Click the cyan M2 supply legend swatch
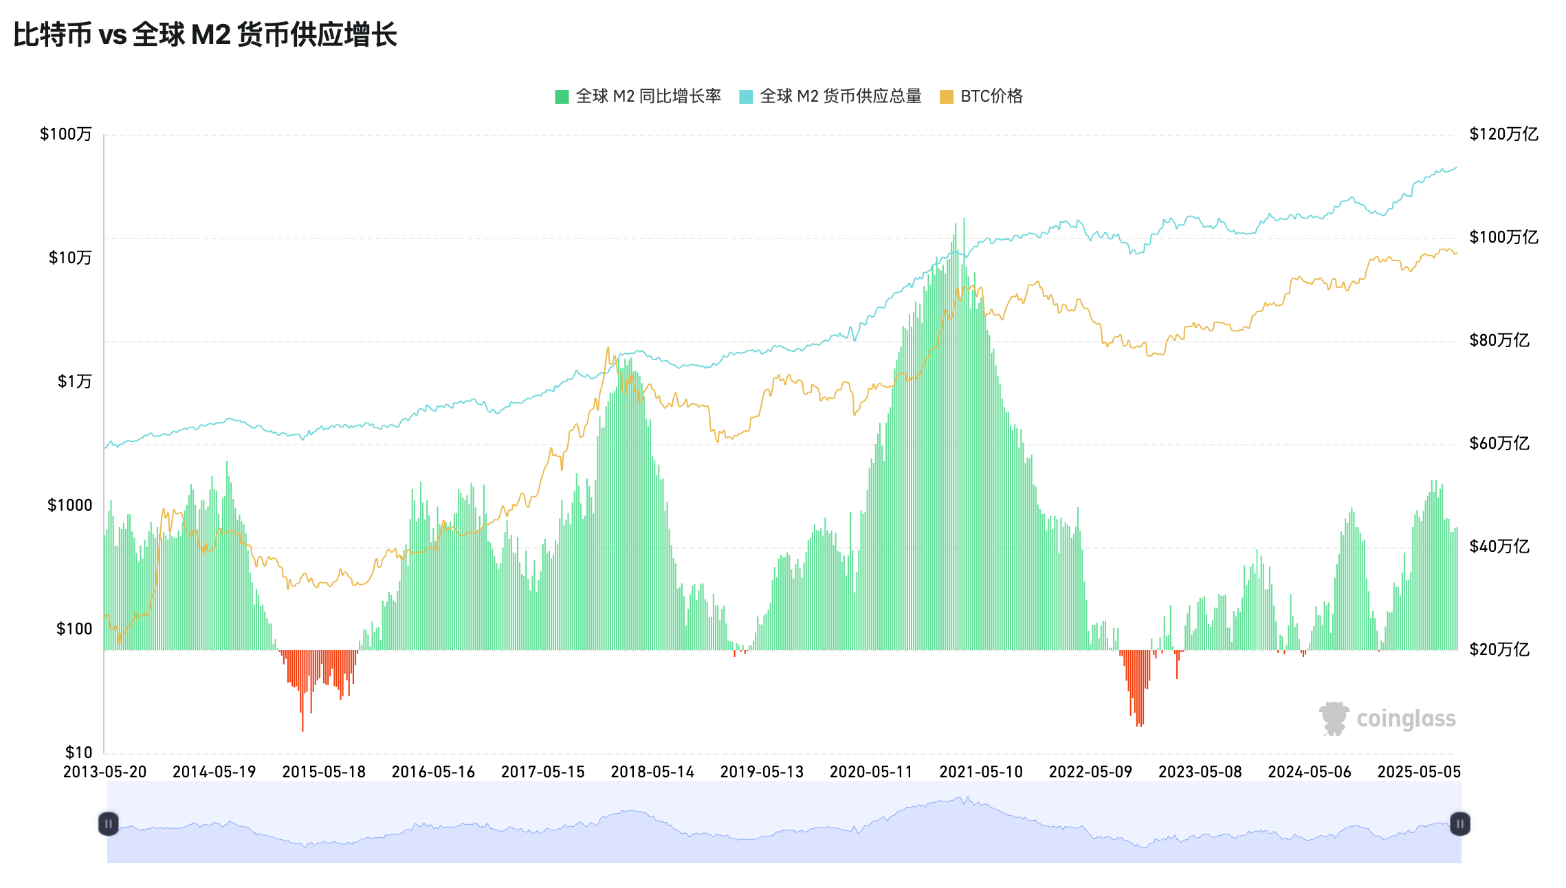This screenshot has height=888, width=1566. (746, 97)
